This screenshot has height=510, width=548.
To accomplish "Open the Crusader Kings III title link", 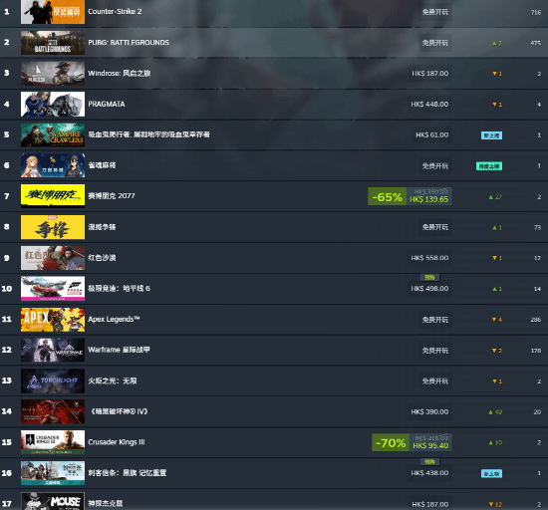I will coord(117,442).
